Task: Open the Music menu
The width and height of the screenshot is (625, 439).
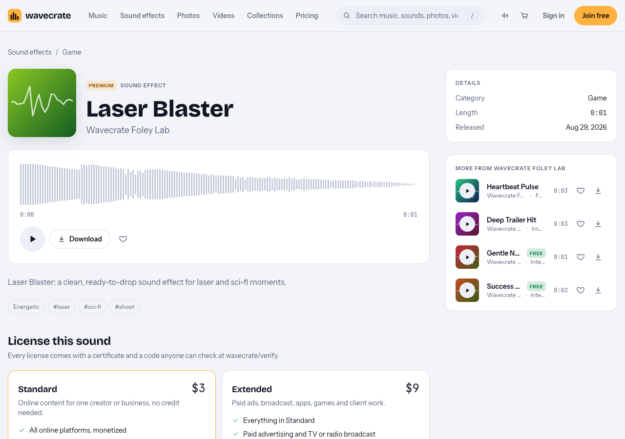Action: tap(98, 16)
